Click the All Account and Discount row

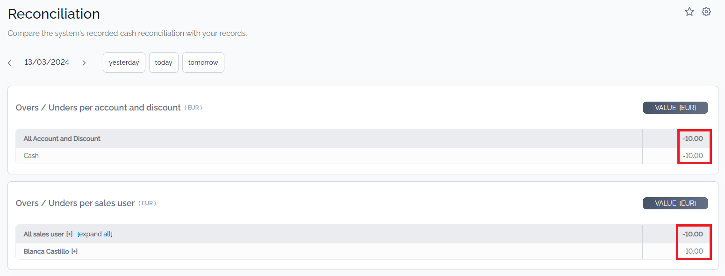(x=363, y=138)
